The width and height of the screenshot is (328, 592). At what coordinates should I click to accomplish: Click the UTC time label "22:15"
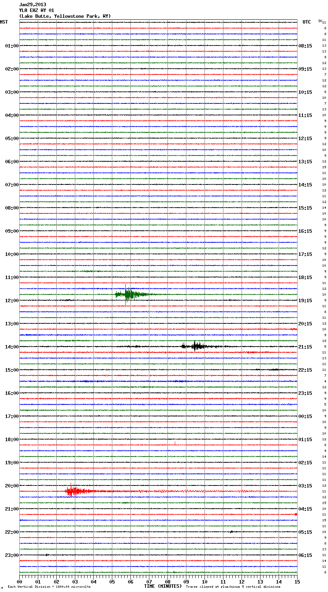coord(305,370)
